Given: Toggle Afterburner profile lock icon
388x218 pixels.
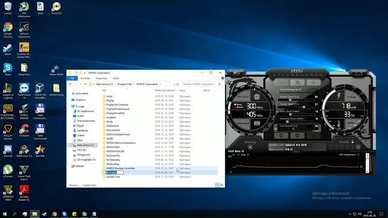Looking at the screenshot, I should pyautogui.click(x=353, y=142).
